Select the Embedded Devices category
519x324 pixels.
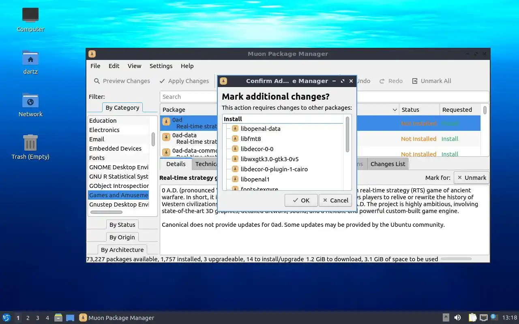pos(118,149)
